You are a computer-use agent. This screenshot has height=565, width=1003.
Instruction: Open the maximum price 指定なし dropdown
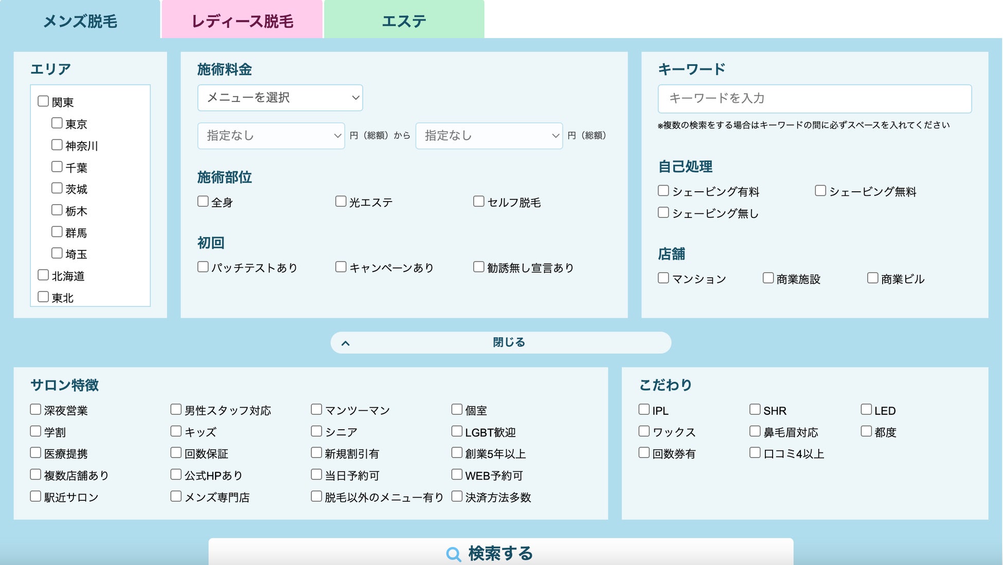489,136
